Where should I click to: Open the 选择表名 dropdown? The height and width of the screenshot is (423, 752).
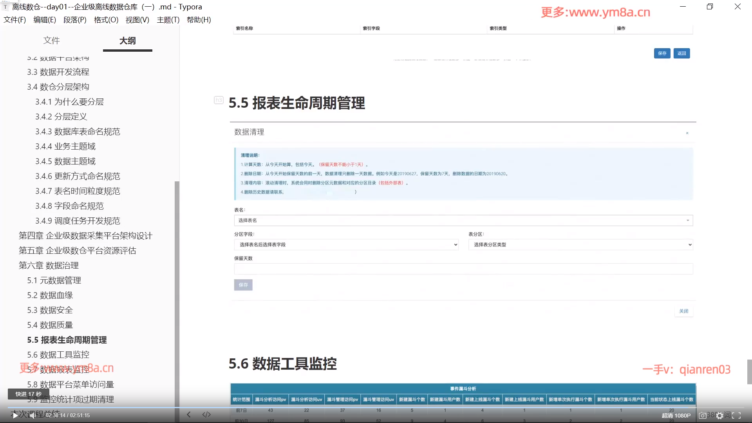pos(463,221)
